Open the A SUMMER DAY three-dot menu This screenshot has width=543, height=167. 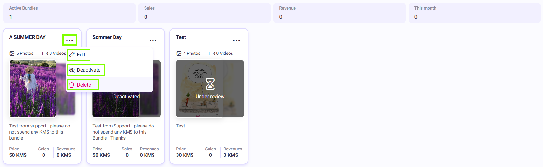click(x=69, y=40)
